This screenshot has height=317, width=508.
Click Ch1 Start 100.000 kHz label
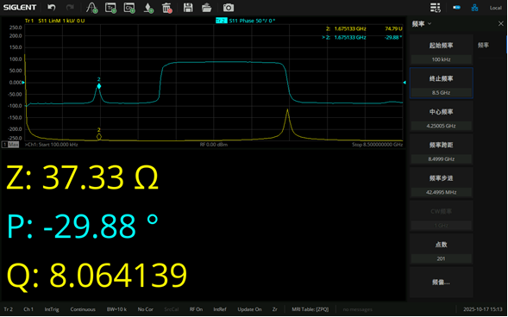pos(51,145)
